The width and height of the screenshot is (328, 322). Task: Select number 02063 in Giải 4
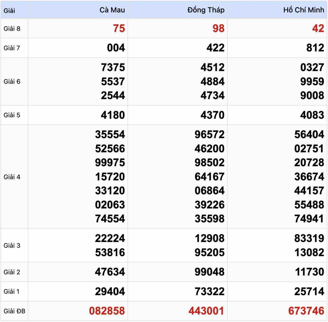[x=110, y=205]
